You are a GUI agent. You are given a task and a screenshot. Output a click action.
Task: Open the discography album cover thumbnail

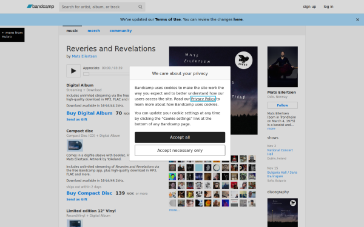pos(283,212)
